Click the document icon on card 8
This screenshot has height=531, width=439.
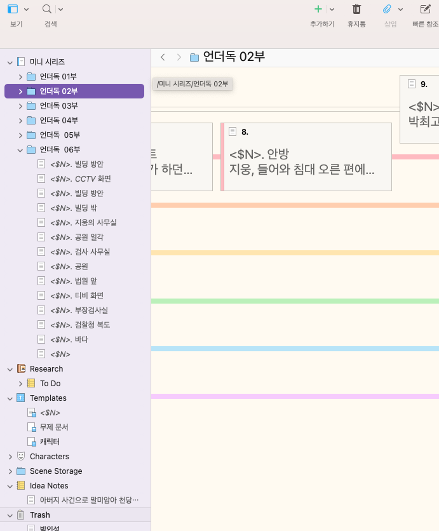233,131
